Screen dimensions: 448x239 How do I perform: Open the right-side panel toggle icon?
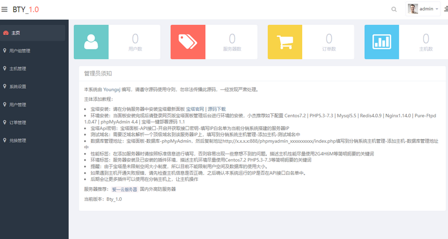445,9
